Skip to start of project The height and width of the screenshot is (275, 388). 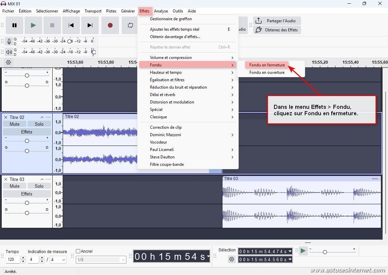coord(71,25)
